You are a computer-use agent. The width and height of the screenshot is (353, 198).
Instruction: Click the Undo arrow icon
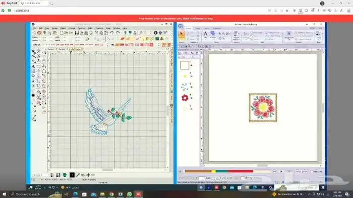112,33
